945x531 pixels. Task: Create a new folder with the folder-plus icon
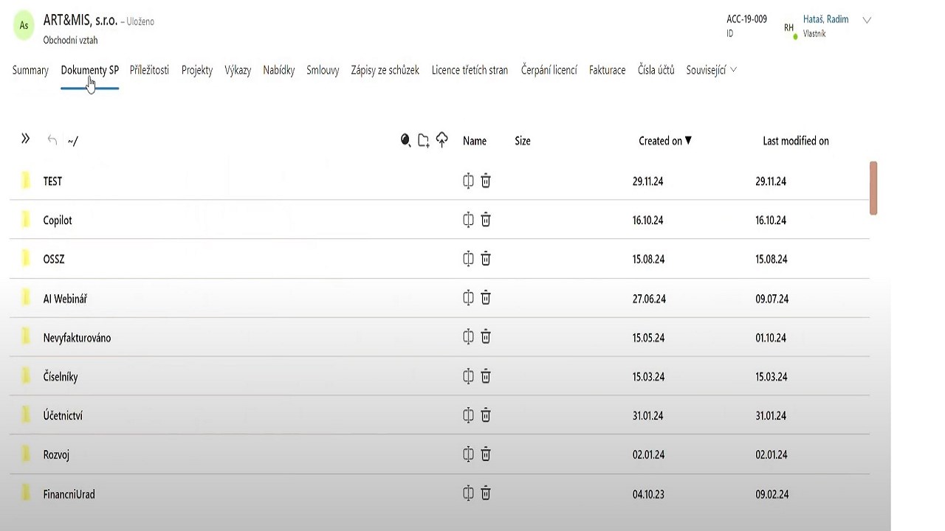(x=423, y=140)
